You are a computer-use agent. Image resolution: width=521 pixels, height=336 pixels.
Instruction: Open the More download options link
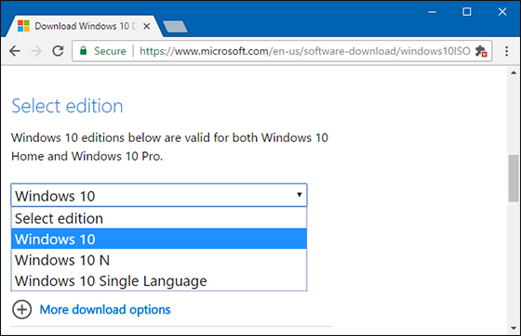pyautogui.click(x=105, y=309)
